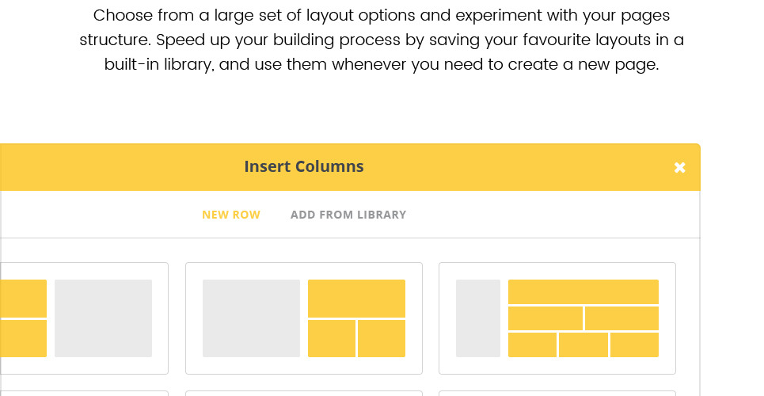764x396 pixels.
Task: Click the bottom-row rightmost yellow block in right layout
Action: (x=634, y=345)
